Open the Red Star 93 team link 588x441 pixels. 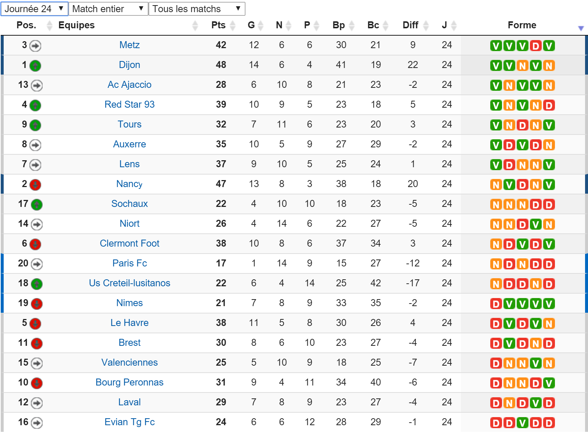129,104
